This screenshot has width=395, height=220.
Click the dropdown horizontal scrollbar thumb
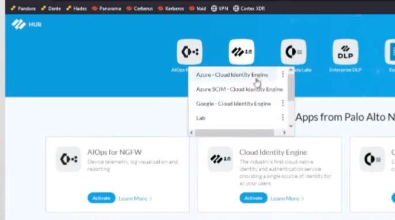(234, 132)
